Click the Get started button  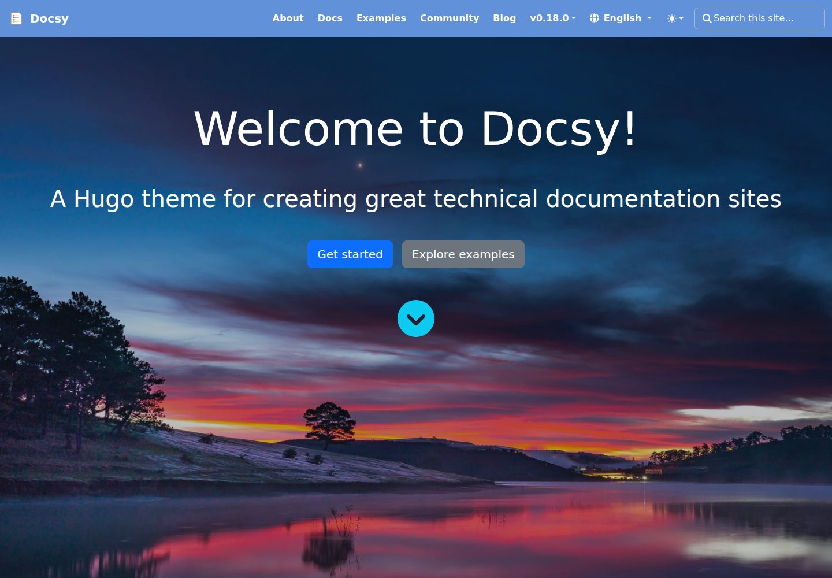[x=350, y=254]
